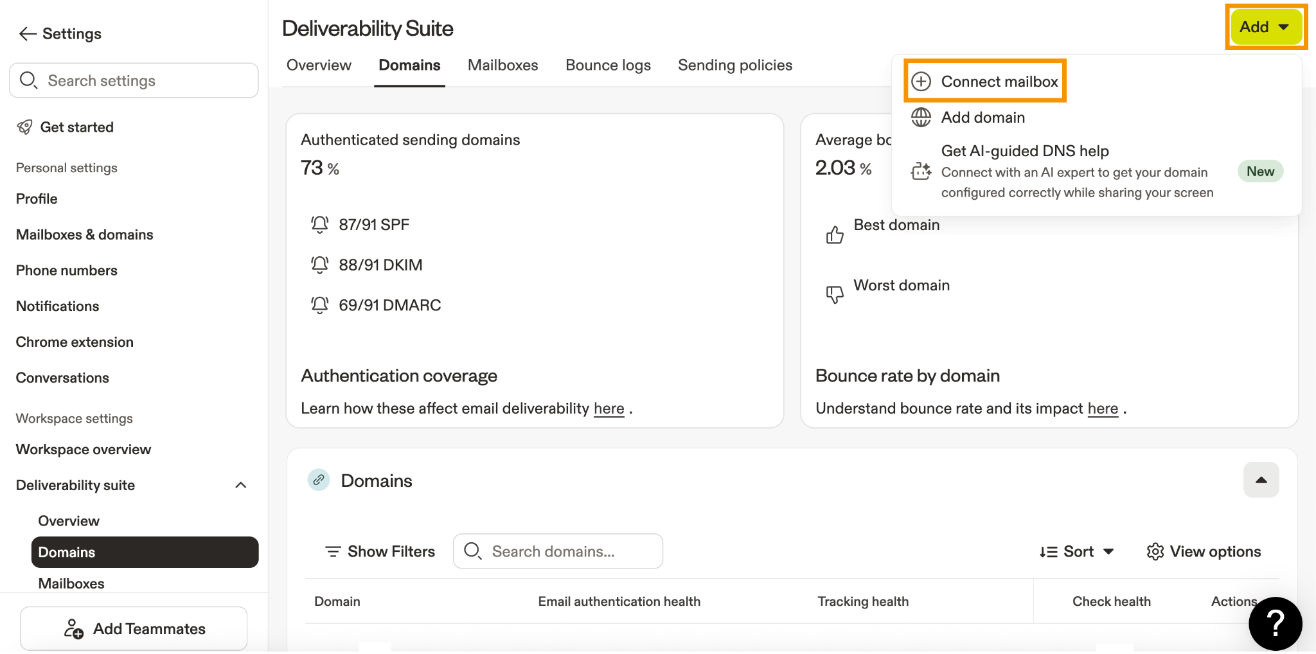Open the View options button

coord(1204,552)
